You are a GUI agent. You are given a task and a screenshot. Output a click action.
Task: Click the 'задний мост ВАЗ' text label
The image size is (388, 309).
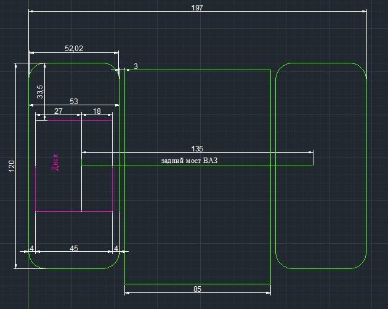189,161
